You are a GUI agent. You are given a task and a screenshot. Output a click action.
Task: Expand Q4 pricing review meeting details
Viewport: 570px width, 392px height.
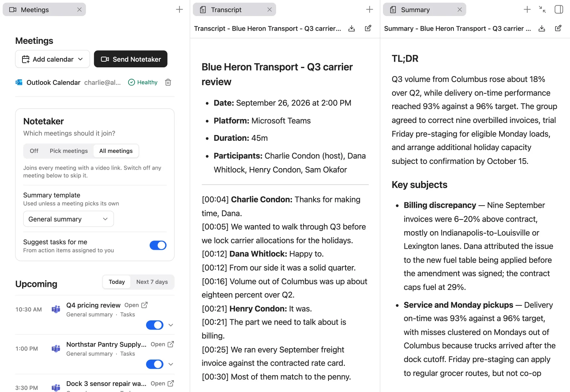click(x=171, y=325)
